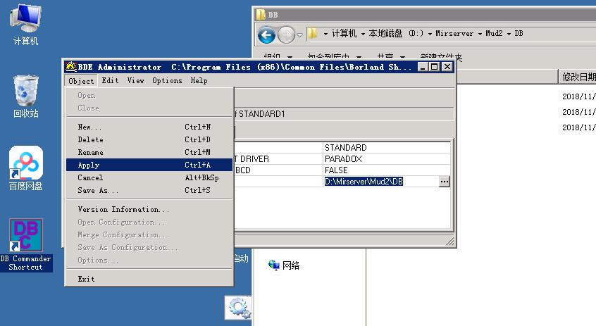The height and width of the screenshot is (326, 596).
Task: Click the Explorer back arrow button
Action: pos(266,34)
